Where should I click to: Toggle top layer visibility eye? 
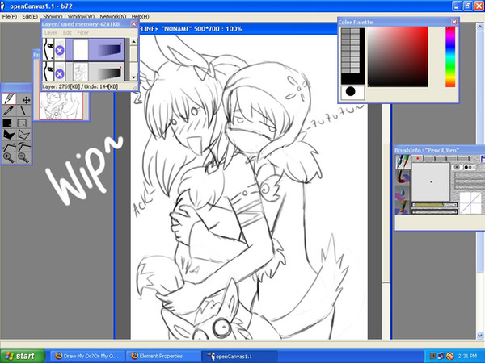[48, 49]
